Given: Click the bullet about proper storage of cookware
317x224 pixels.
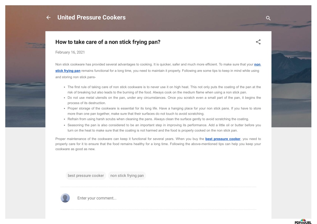Looking at the screenshot, I should coord(164,111).
